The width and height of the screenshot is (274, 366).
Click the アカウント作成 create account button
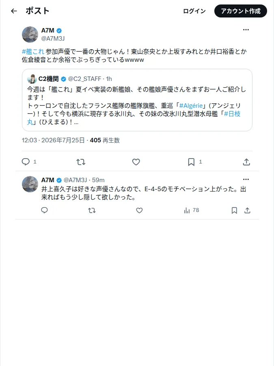coord(241,11)
